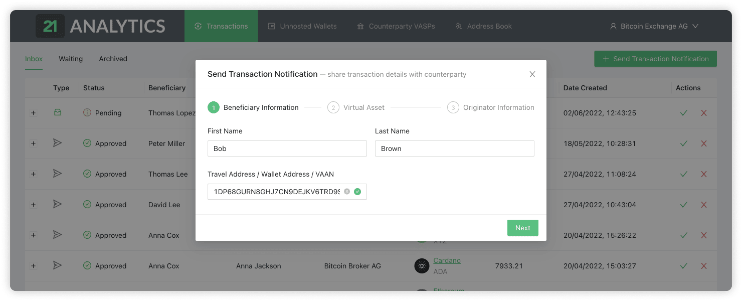Reject the Peter Miller transaction

tap(703, 143)
